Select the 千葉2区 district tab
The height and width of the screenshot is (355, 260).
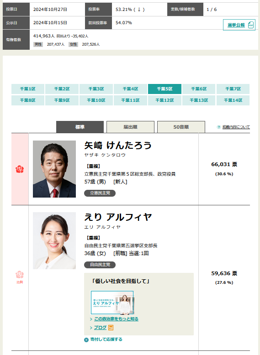[62, 89]
